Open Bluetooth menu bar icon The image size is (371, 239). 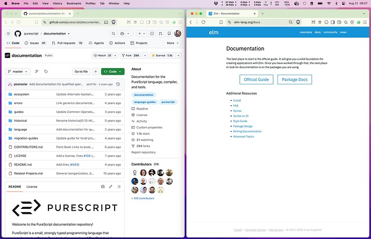(x=337, y=3)
